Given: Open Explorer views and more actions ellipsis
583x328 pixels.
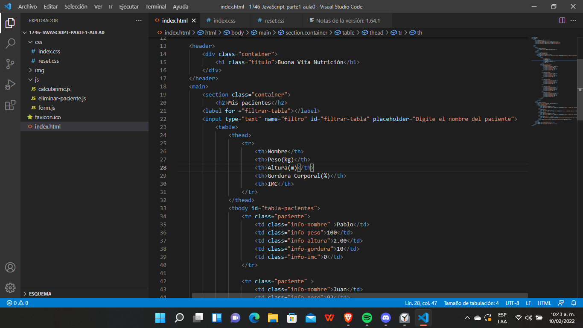Looking at the screenshot, I should point(139,20).
